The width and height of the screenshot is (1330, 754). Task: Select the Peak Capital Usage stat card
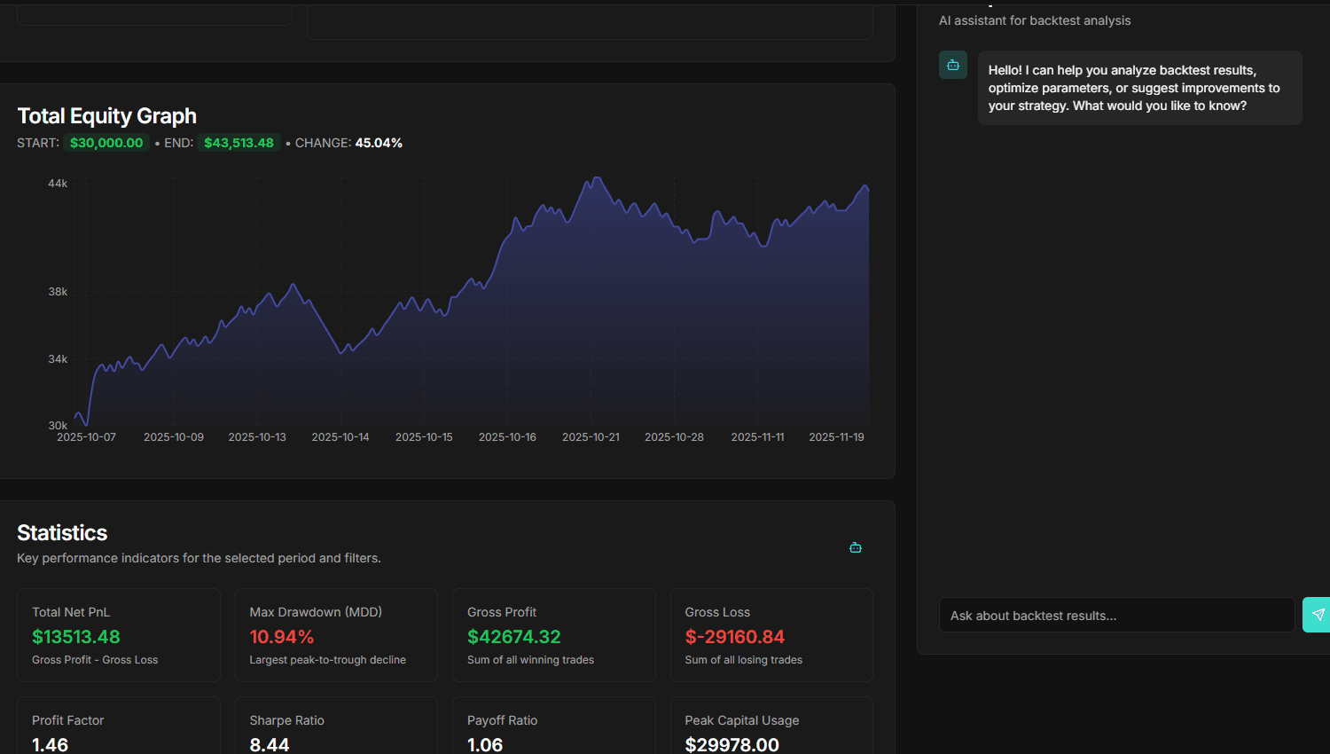coord(771,727)
